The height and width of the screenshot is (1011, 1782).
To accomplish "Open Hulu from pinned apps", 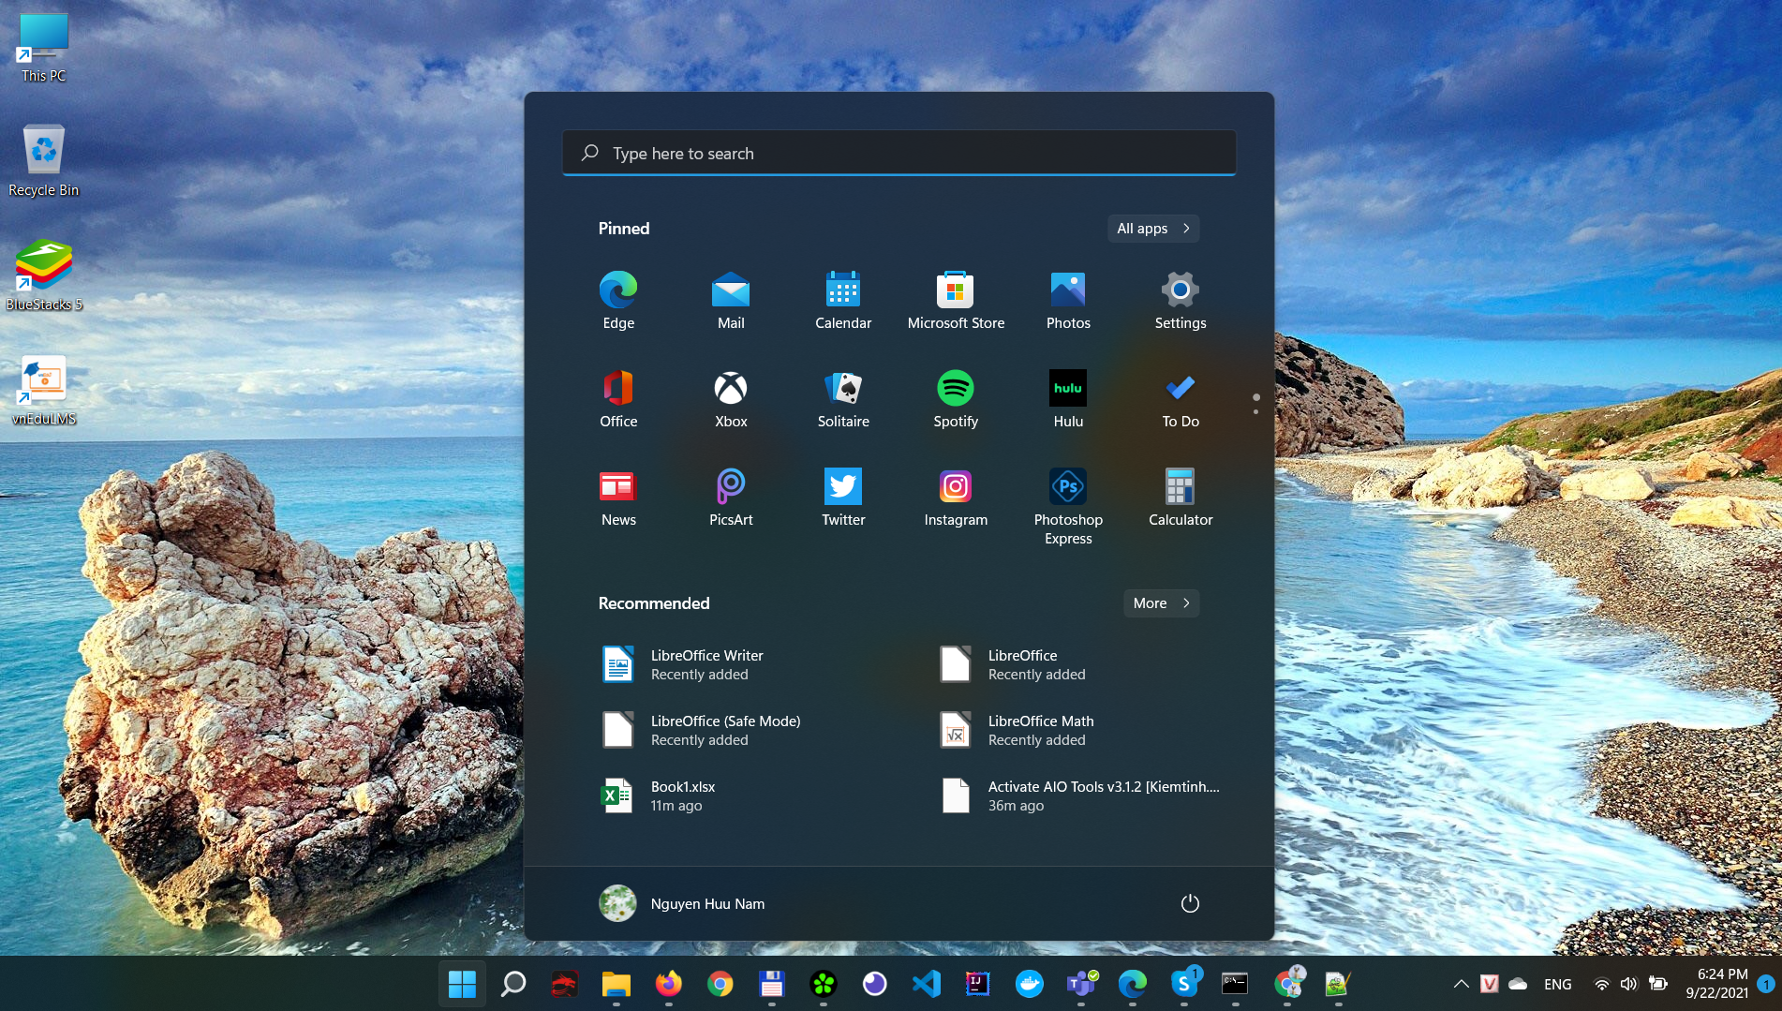I will (1068, 398).
